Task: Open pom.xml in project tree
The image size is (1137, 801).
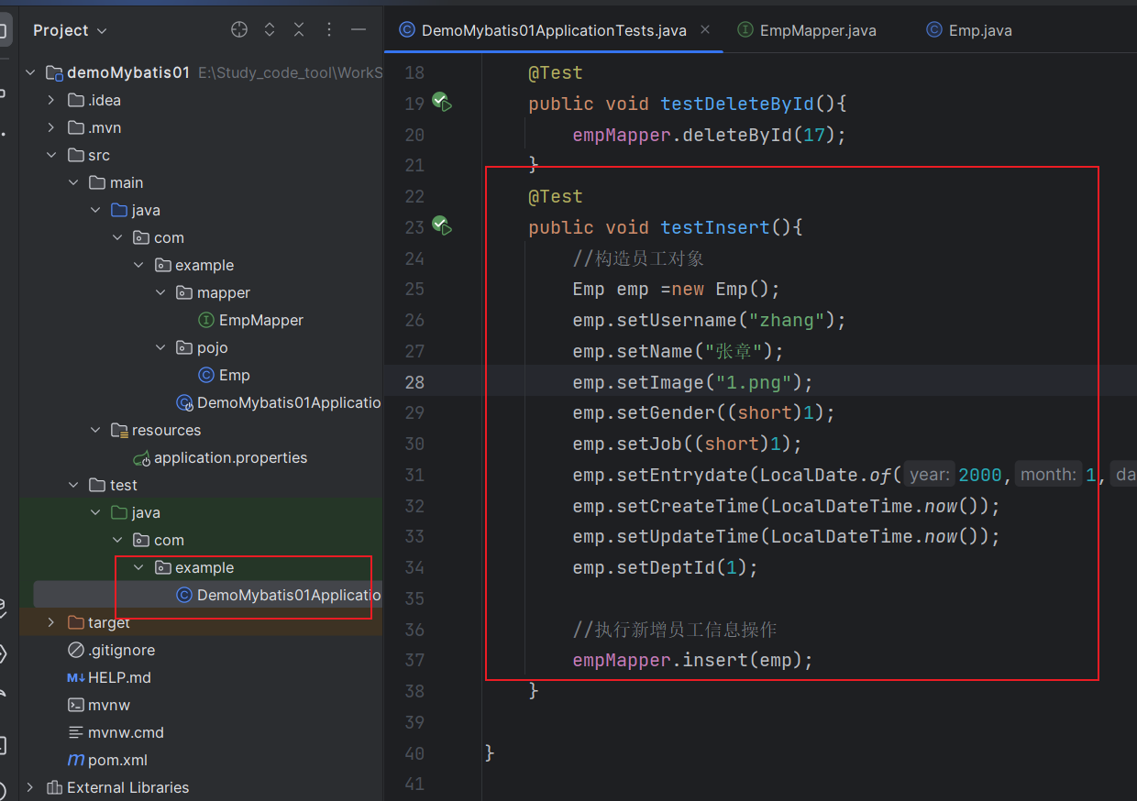Action: pos(117,760)
